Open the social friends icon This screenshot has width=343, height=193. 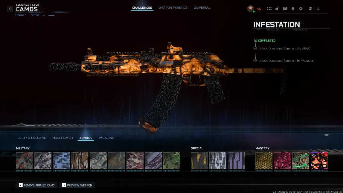310,9
